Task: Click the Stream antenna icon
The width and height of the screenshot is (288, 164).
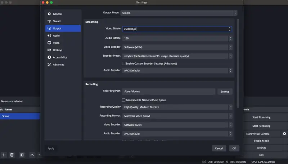Action: tap(49, 21)
